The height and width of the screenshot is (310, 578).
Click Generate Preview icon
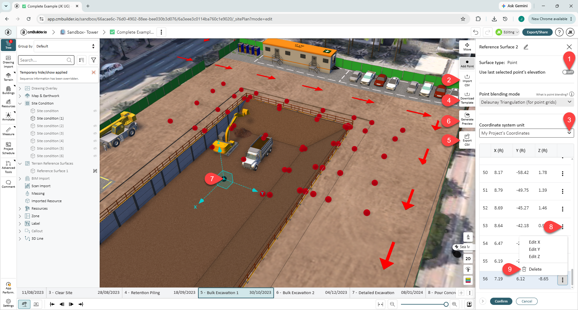(x=467, y=119)
